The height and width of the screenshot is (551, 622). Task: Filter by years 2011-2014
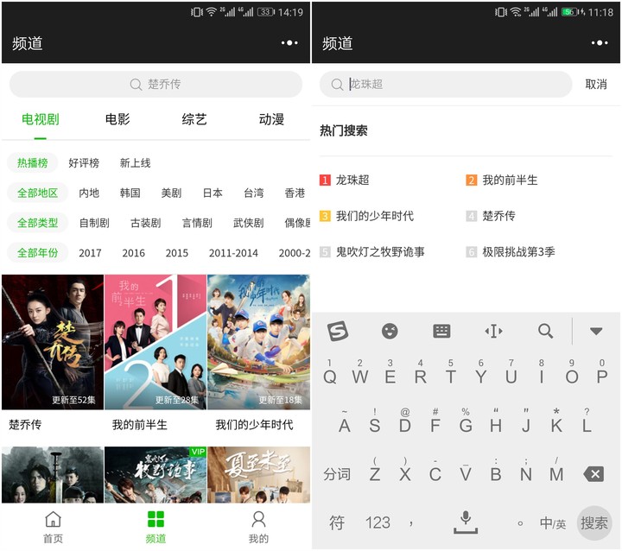click(233, 253)
